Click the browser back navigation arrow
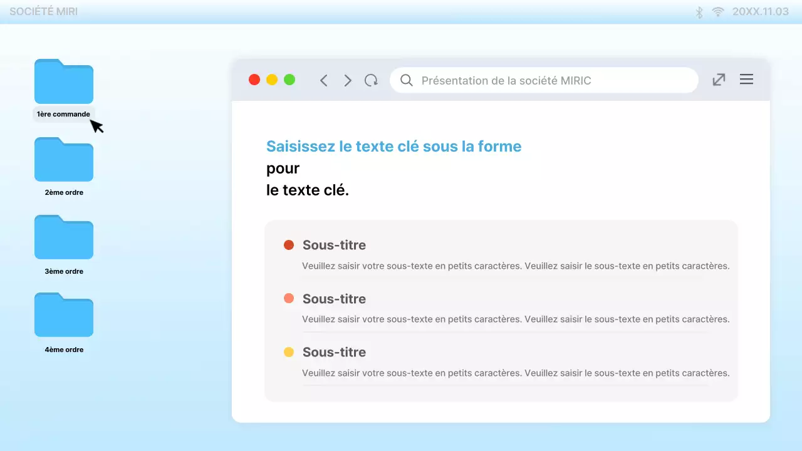 [323, 80]
